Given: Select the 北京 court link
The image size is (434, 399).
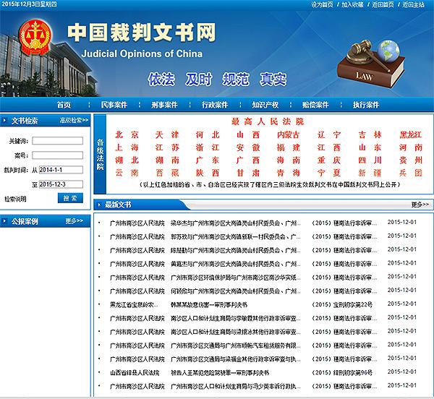Looking at the screenshot, I should point(127,135).
